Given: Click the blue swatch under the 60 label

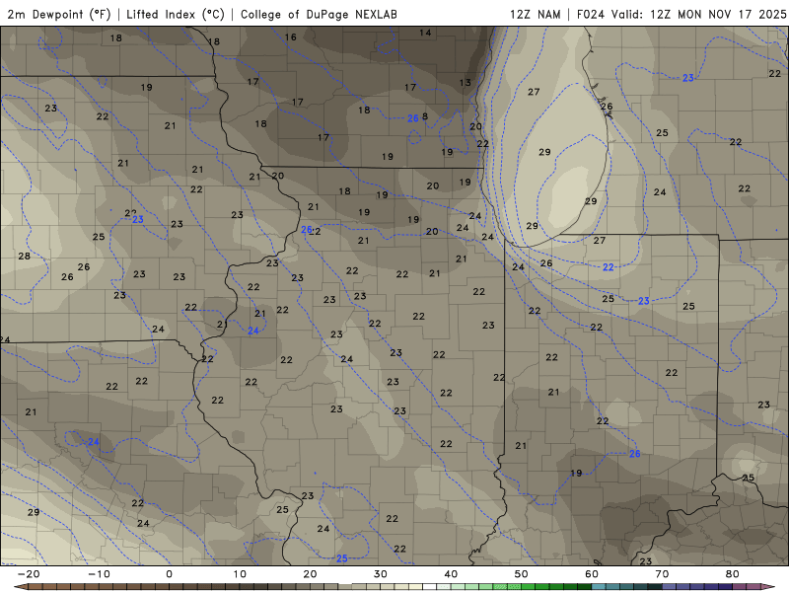Looking at the screenshot, I should [x=599, y=587].
